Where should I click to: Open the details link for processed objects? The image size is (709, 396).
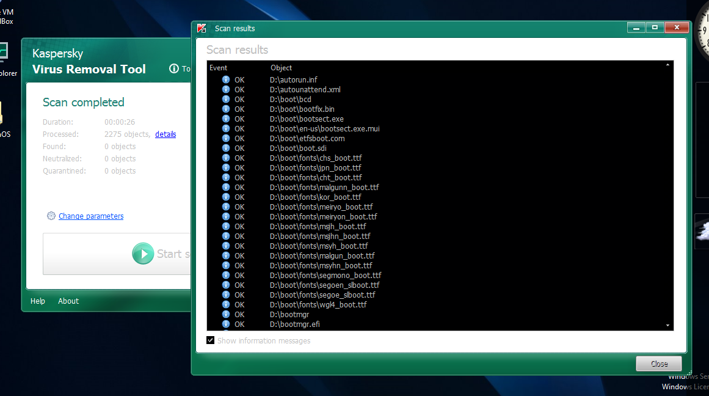[165, 134]
